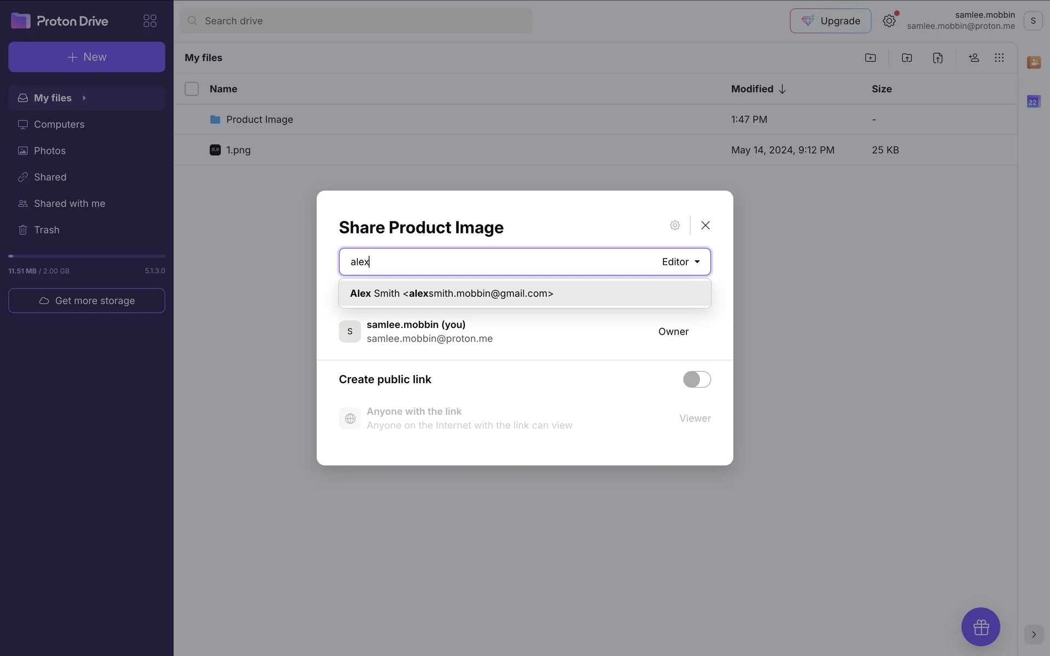Click Get more storage button
This screenshot has width=1050, height=656.
coord(86,301)
